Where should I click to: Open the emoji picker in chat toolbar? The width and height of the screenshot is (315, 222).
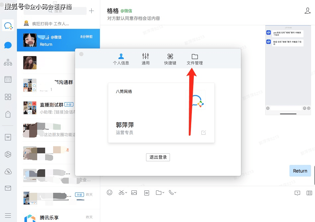click(x=110, y=192)
